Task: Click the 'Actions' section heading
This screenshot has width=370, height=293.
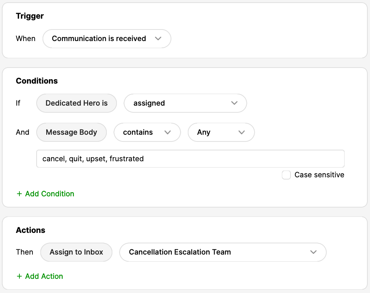Action: 31,230
